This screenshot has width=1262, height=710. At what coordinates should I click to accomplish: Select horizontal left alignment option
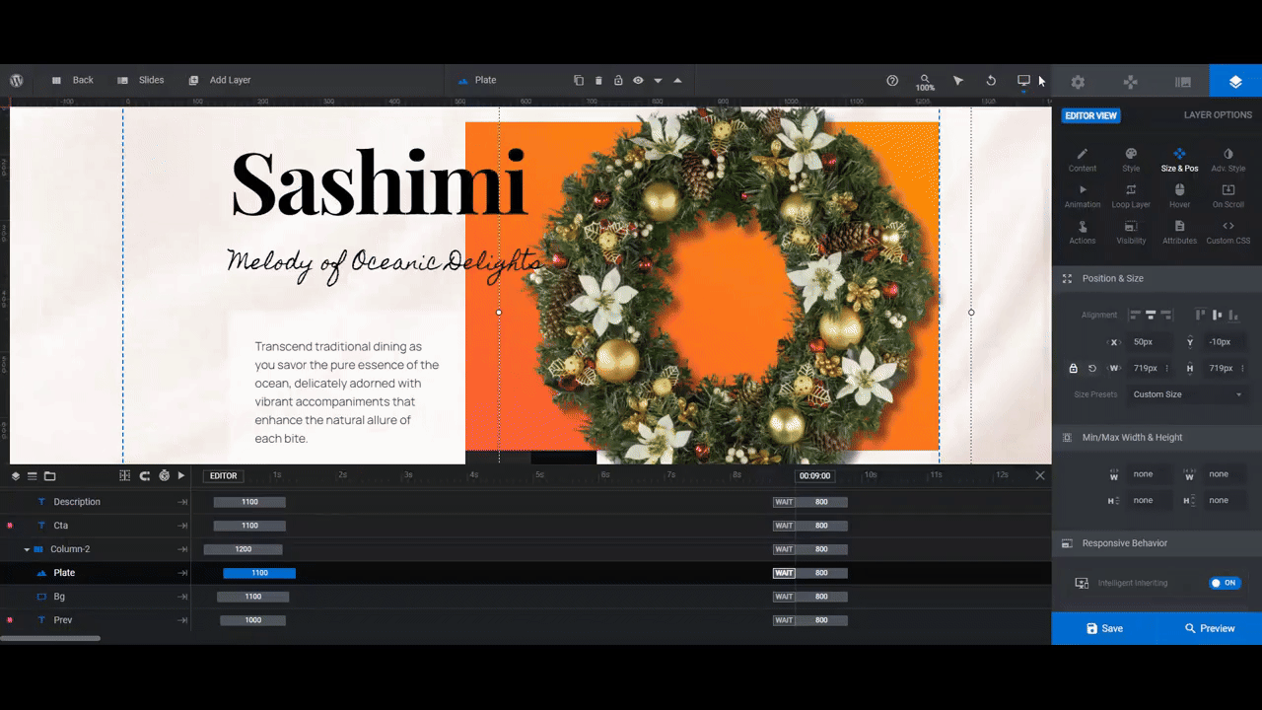pos(1135,315)
